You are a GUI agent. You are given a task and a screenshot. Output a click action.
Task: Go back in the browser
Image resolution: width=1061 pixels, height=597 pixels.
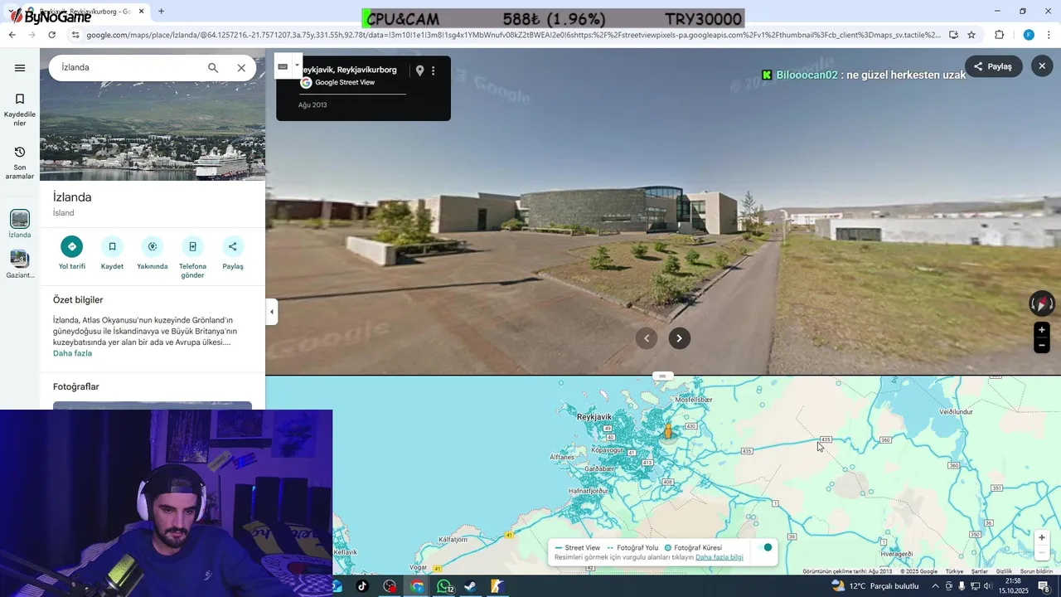[12, 35]
